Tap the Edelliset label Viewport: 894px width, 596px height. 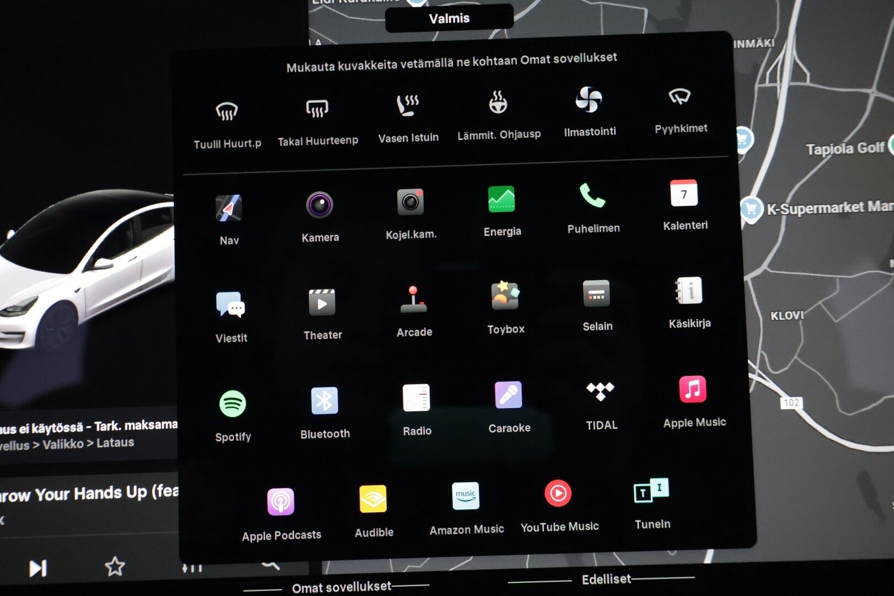[606, 579]
